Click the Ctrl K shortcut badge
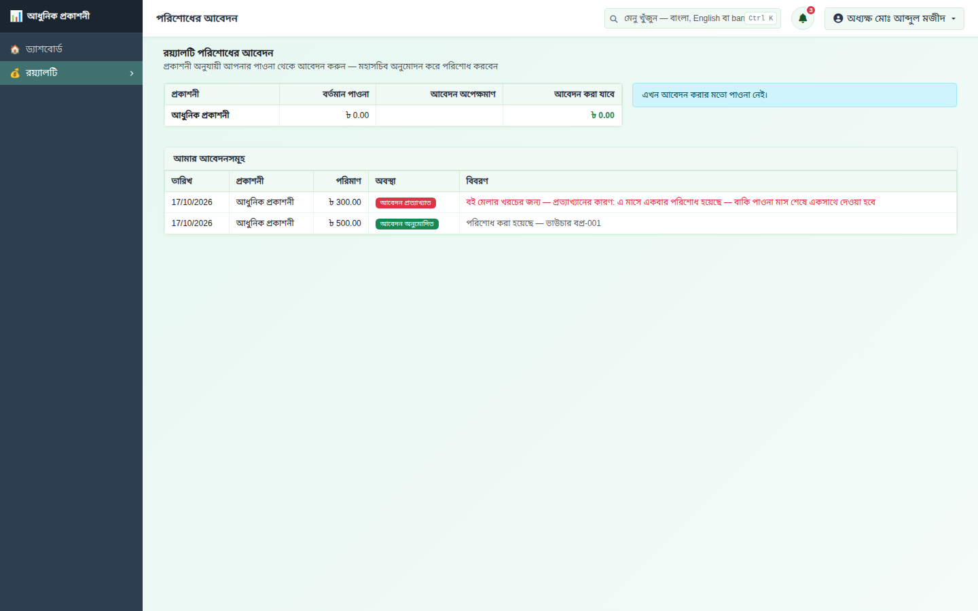Image resolution: width=978 pixels, height=611 pixels. click(761, 18)
